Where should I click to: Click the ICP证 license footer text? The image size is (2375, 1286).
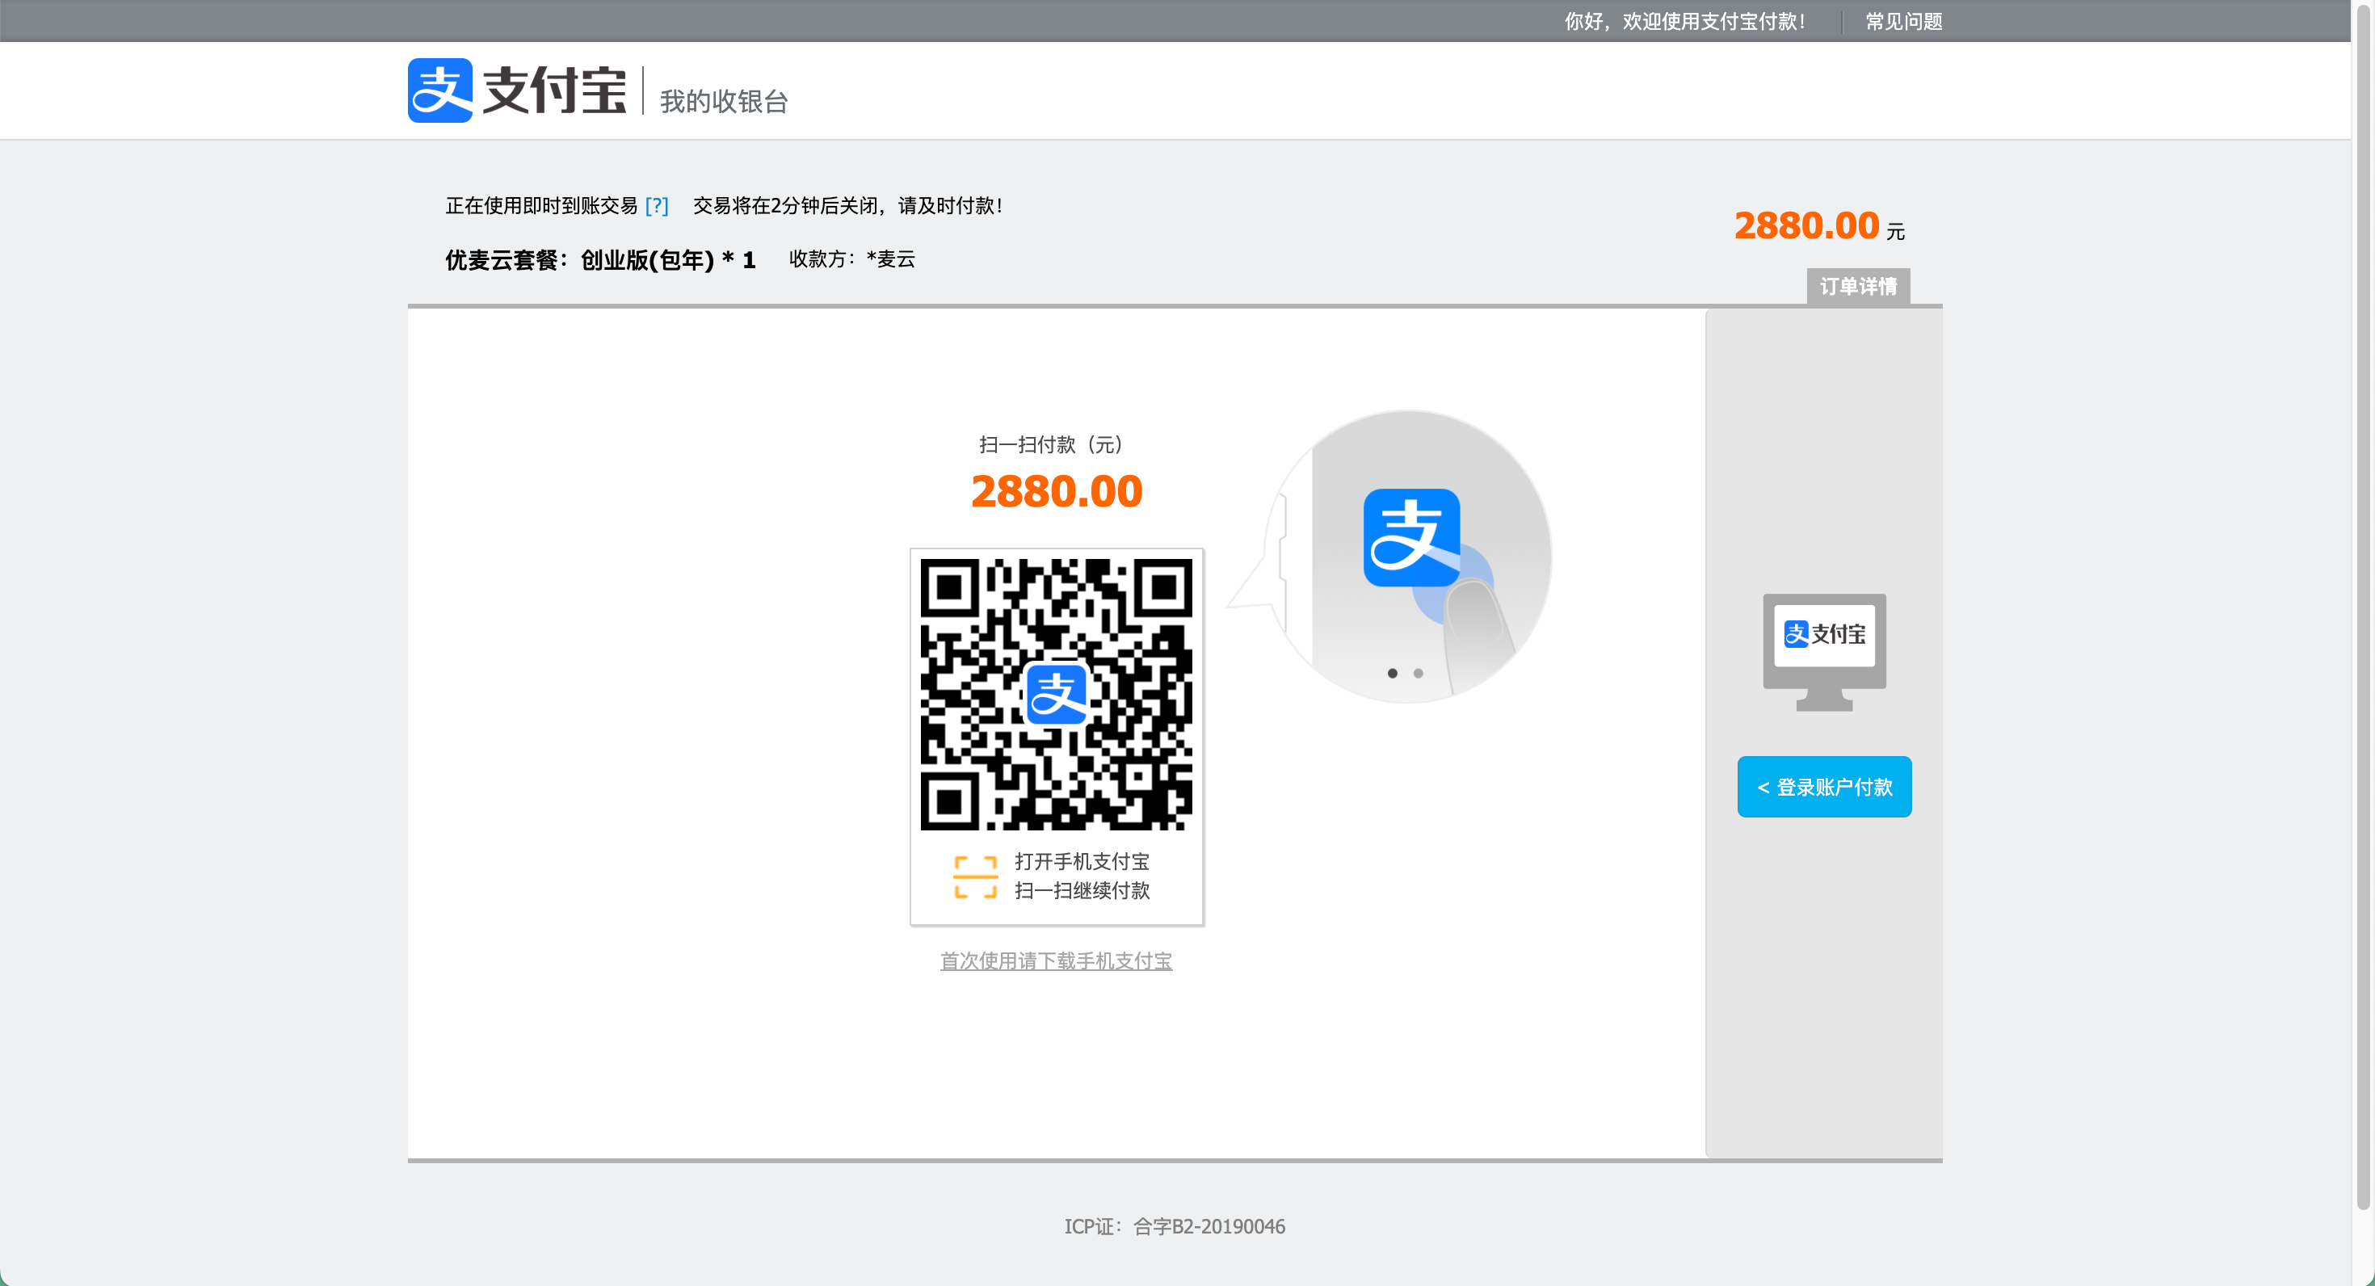point(1175,1226)
